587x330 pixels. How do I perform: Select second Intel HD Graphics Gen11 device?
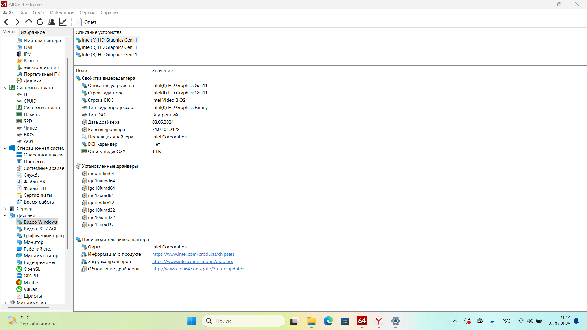click(109, 47)
